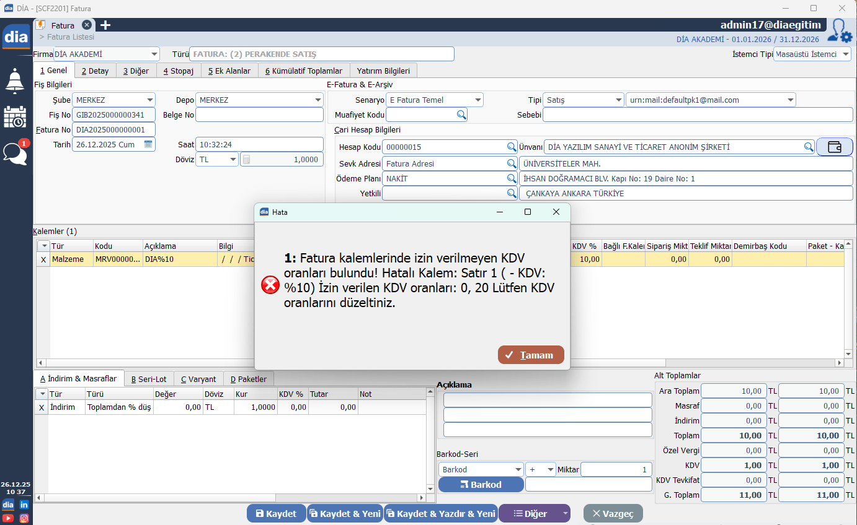Open the İstemci Tipi dropdown
Screen dimensions: 857x525
click(x=846, y=54)
